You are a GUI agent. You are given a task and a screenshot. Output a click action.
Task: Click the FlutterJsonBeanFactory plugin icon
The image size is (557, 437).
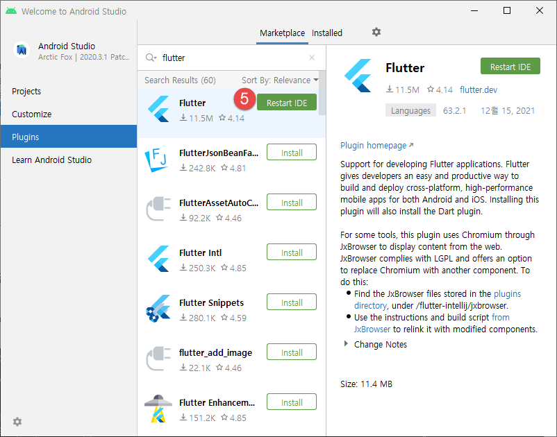pos(157,159)
